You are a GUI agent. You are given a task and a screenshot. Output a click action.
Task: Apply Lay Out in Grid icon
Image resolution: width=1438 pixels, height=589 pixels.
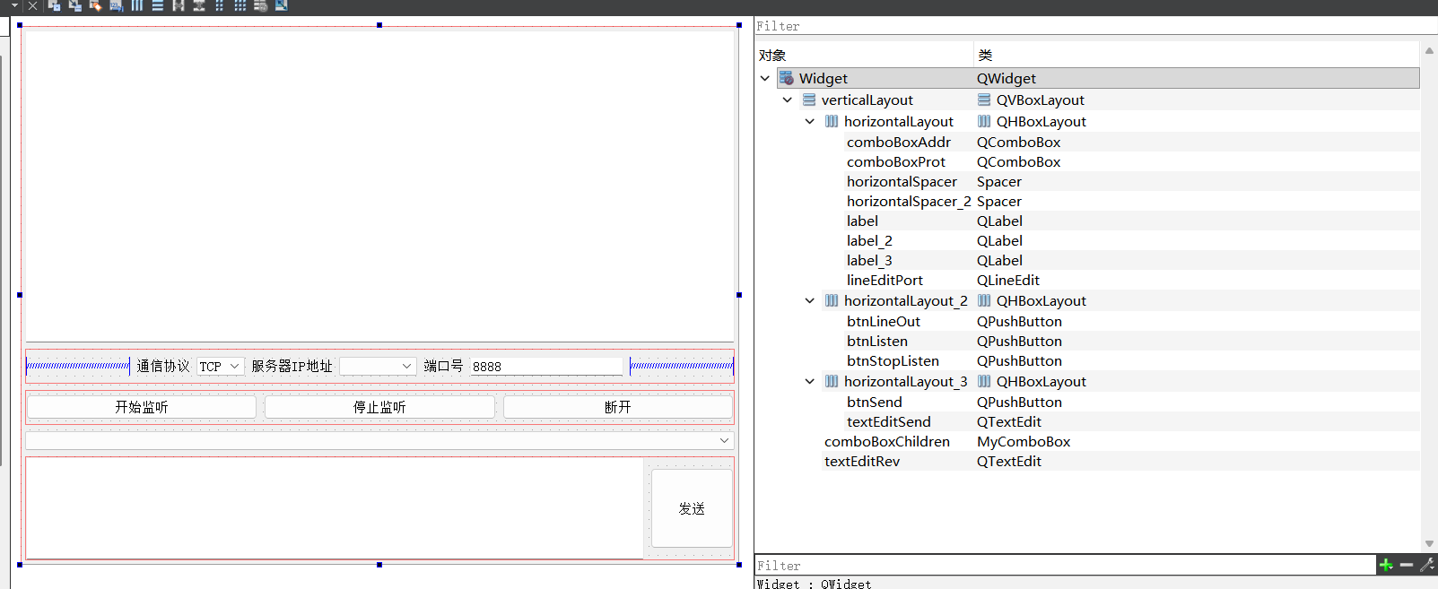point(240,5)
